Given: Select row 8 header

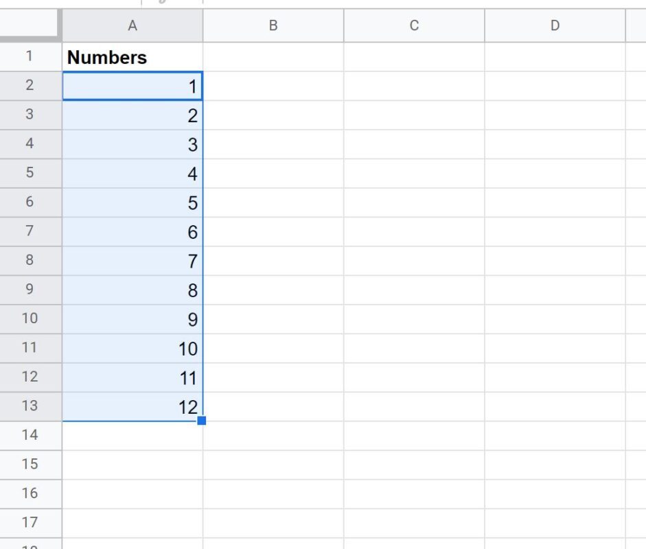Looking at the screenshot, I should coord(31,261).
